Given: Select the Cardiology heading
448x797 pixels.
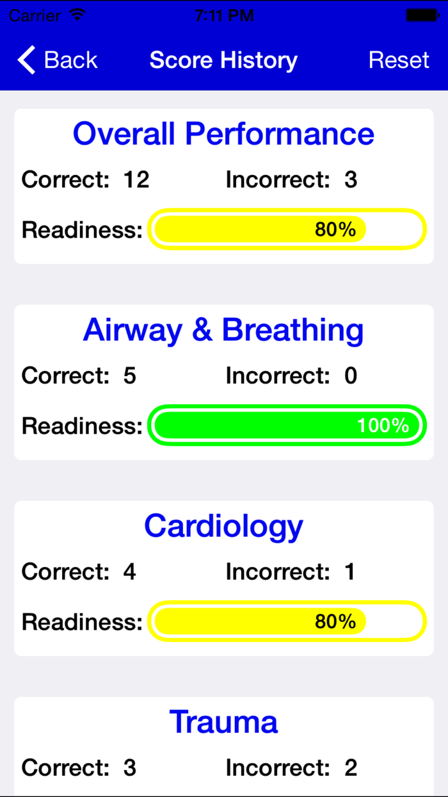Looking at the screenshot, I should [223, 525].
